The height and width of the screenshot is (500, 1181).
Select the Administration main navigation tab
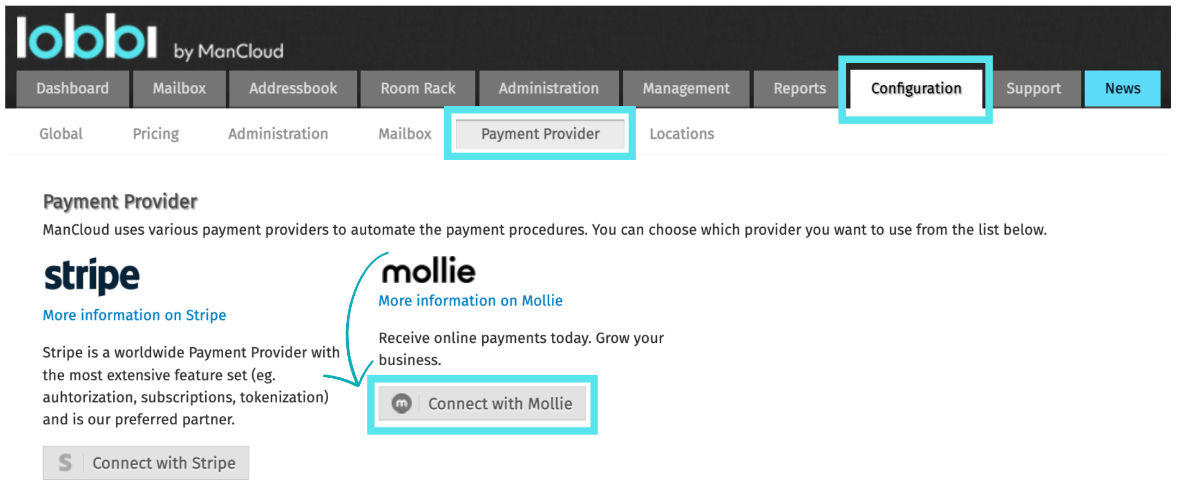click(549, 89)
